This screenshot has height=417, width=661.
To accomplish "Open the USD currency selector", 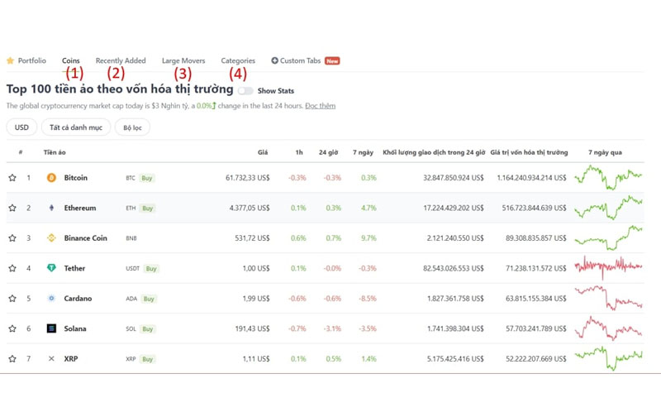I will tap(22, 127).
